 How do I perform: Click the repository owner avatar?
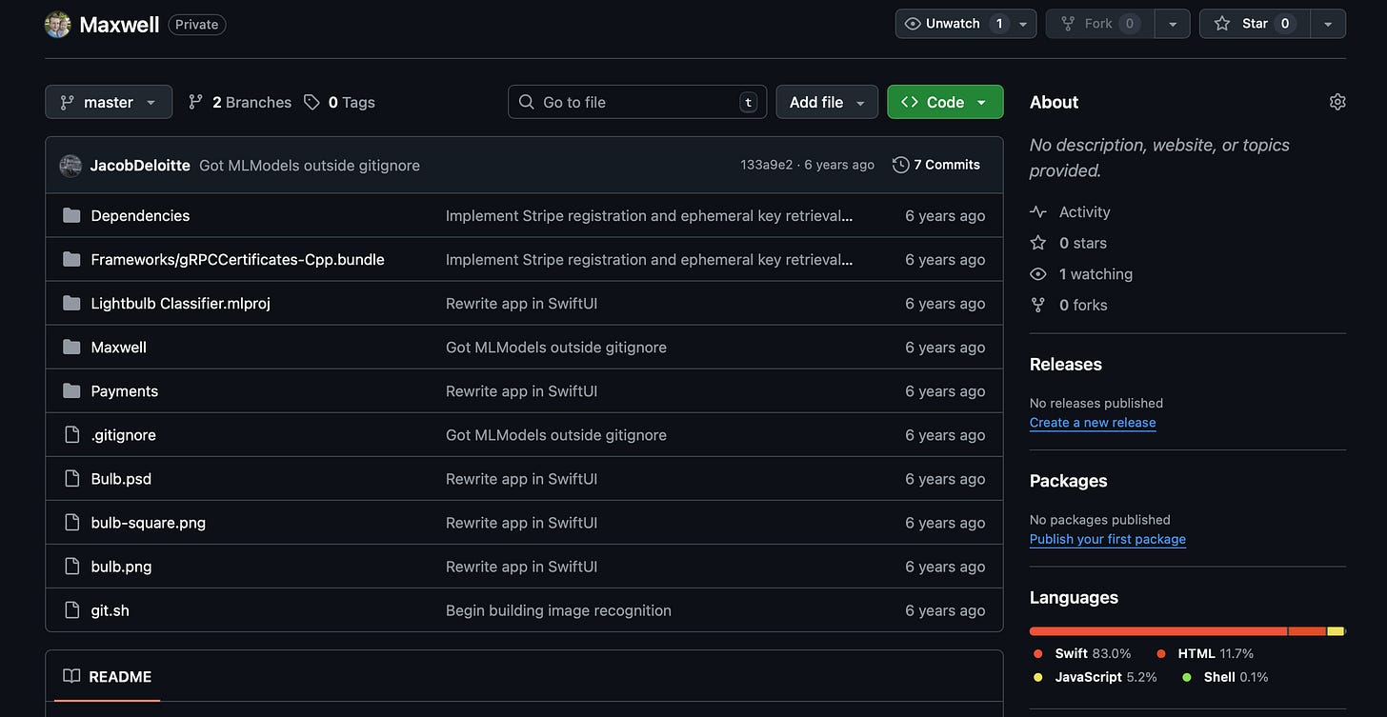coord(58,25)
